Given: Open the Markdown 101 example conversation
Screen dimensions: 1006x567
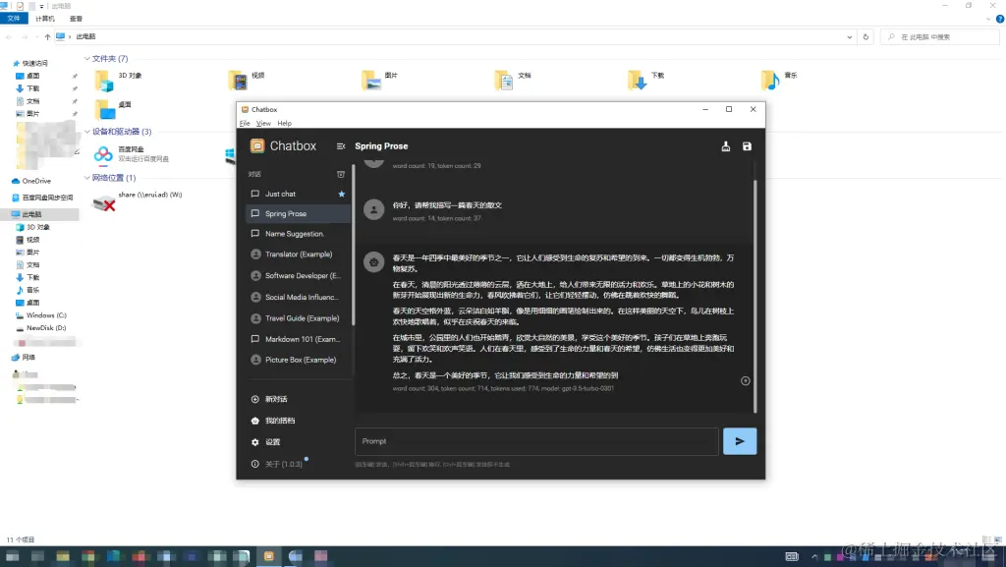Looking at the screenshot, I should coord(299,339).
